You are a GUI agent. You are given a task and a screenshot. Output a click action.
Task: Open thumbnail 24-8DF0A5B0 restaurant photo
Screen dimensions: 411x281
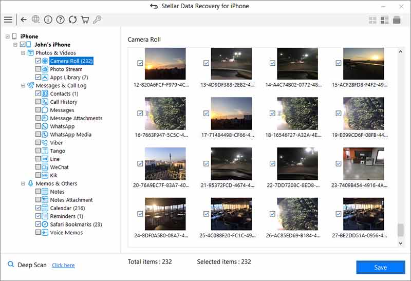[x=165, y=214]
